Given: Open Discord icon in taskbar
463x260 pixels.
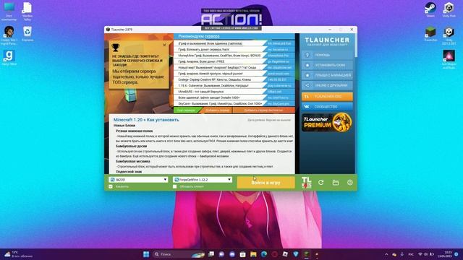Looking at the screenshot, I should coord(232,254).
